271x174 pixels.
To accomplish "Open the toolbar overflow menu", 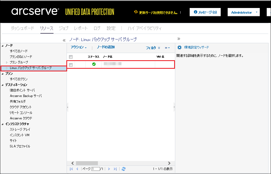I will click(167, 48).
